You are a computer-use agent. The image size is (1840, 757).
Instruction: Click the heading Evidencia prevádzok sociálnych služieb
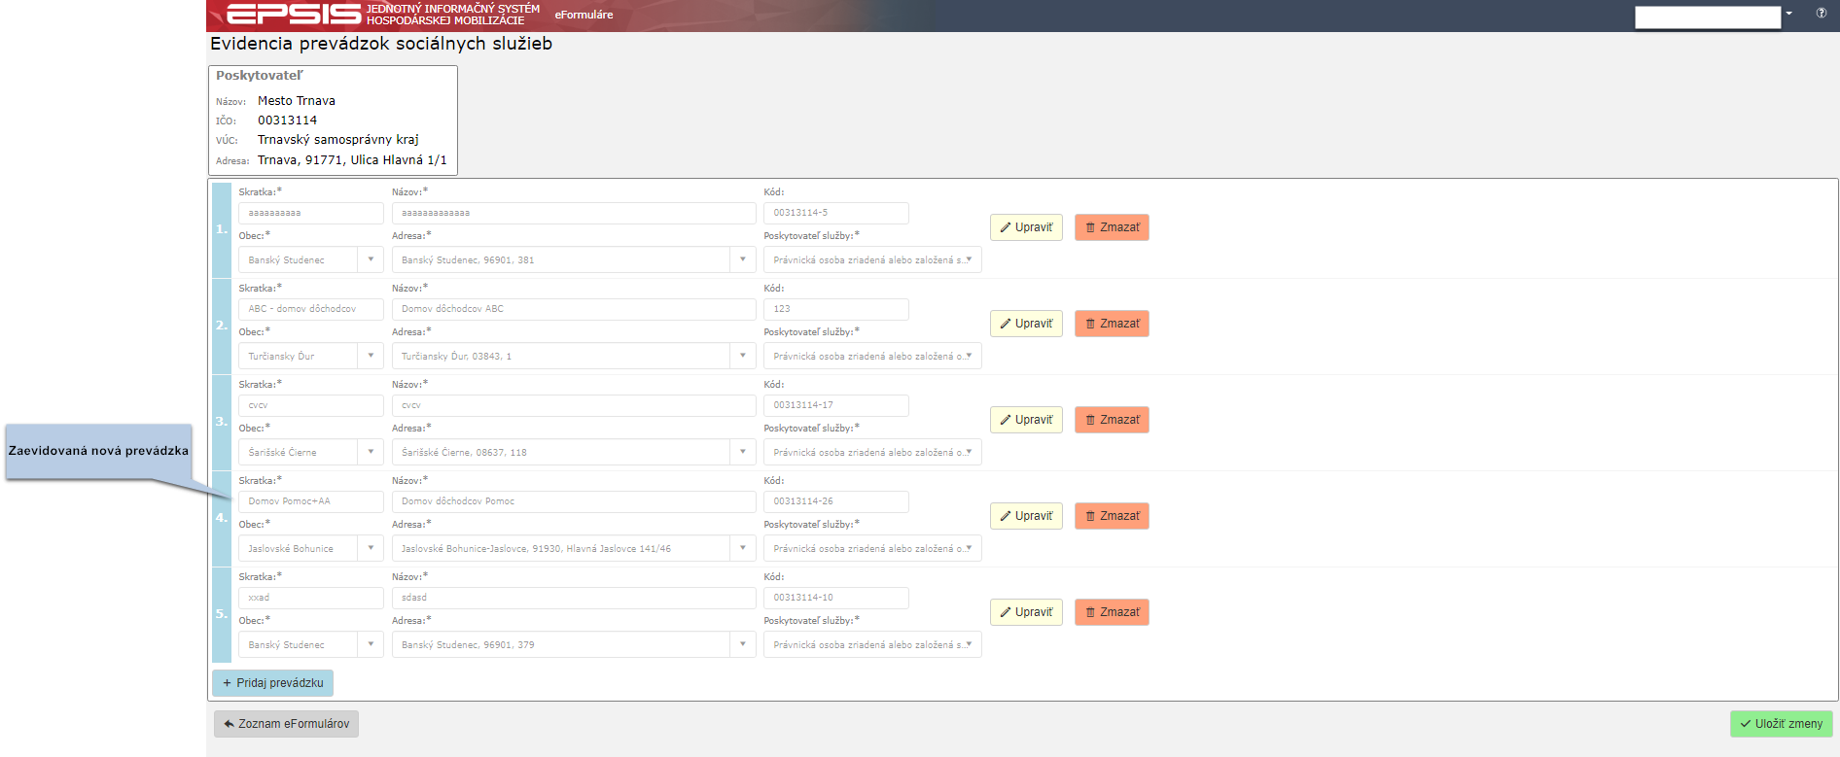[381, 44]
